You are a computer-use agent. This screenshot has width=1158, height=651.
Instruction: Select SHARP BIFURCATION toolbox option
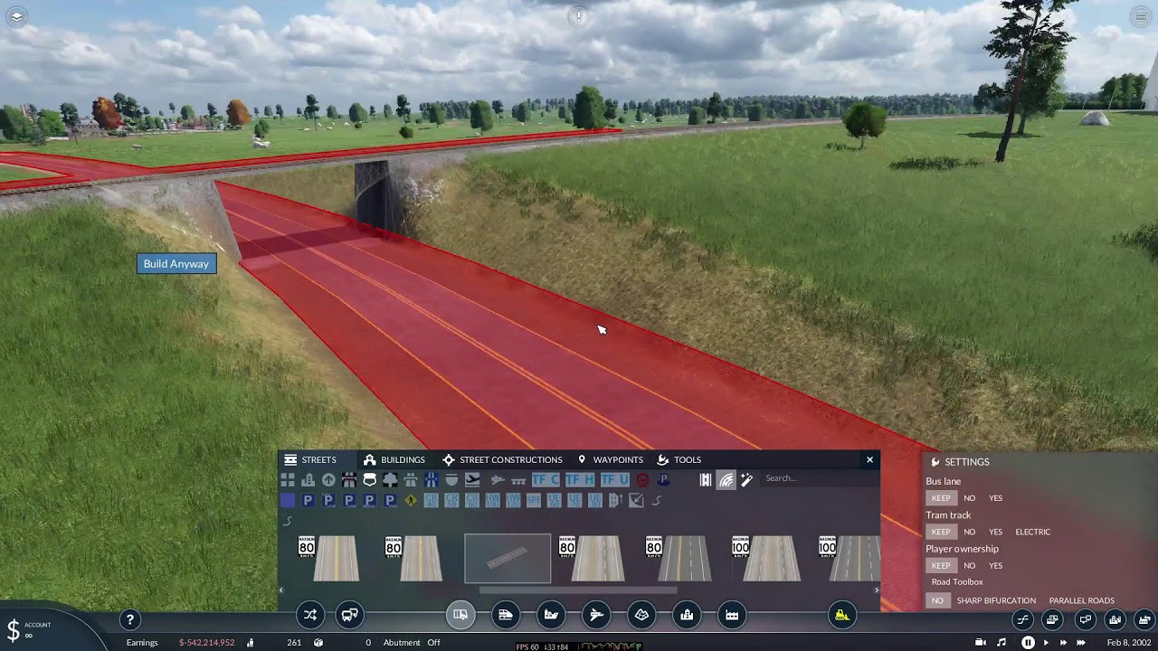click(996, 600)
